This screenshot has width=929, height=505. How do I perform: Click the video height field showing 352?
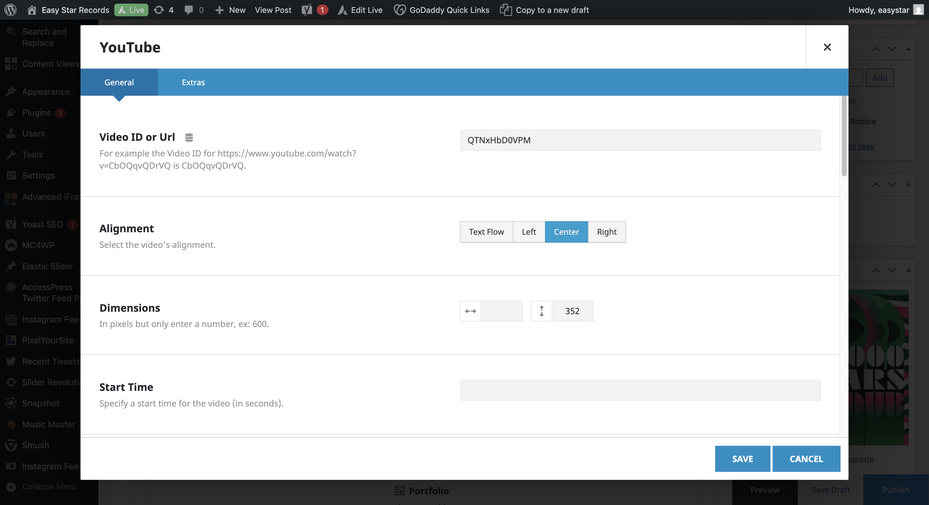(x=572, y=311)
